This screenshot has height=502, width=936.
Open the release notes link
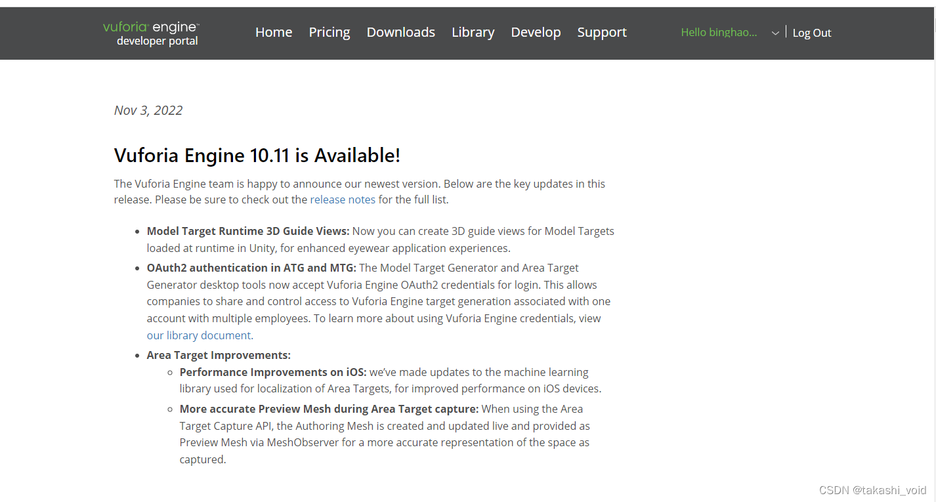point(343,199)
